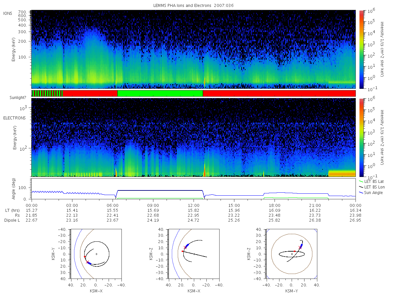Click the ions intensity color bar

pos(361,49)
